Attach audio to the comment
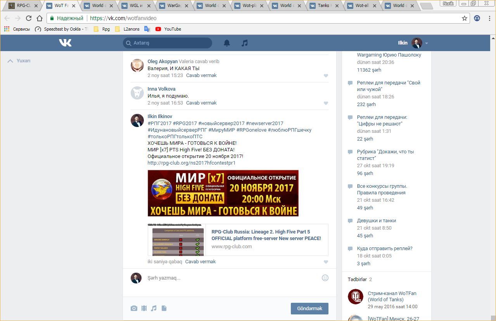The image size is (496, 321). pyautogui.click(x=154, y=308)
